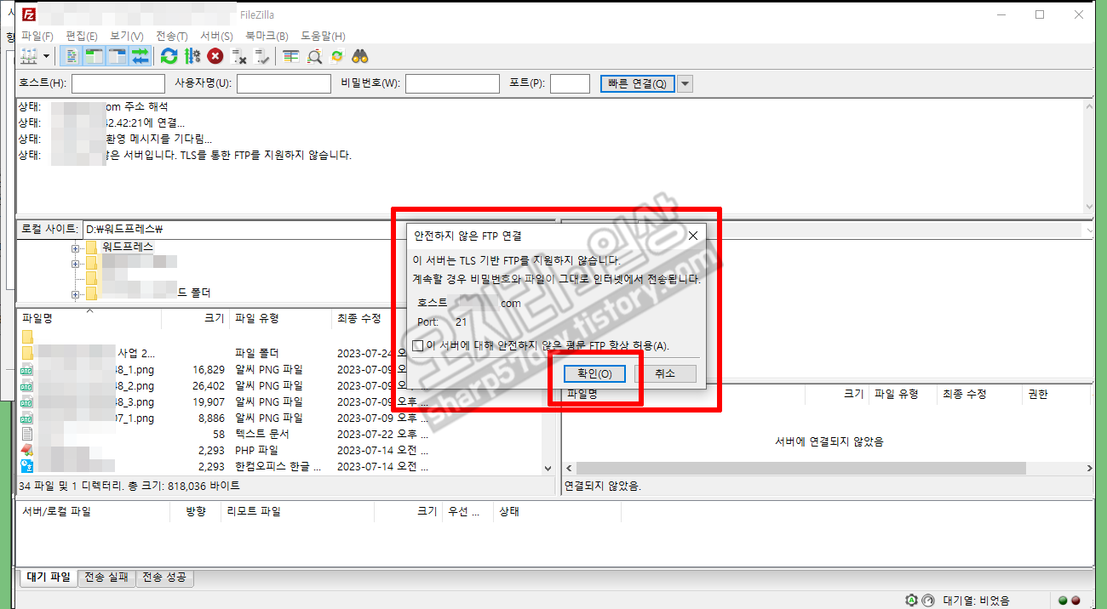Search remote files binoculars icon
Viewport: 1107px width, 609px height.
[x=360, y=56]
